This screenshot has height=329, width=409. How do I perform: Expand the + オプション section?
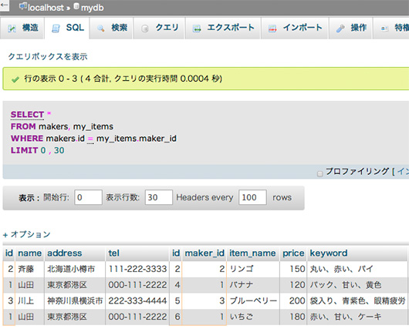[26, 234]
